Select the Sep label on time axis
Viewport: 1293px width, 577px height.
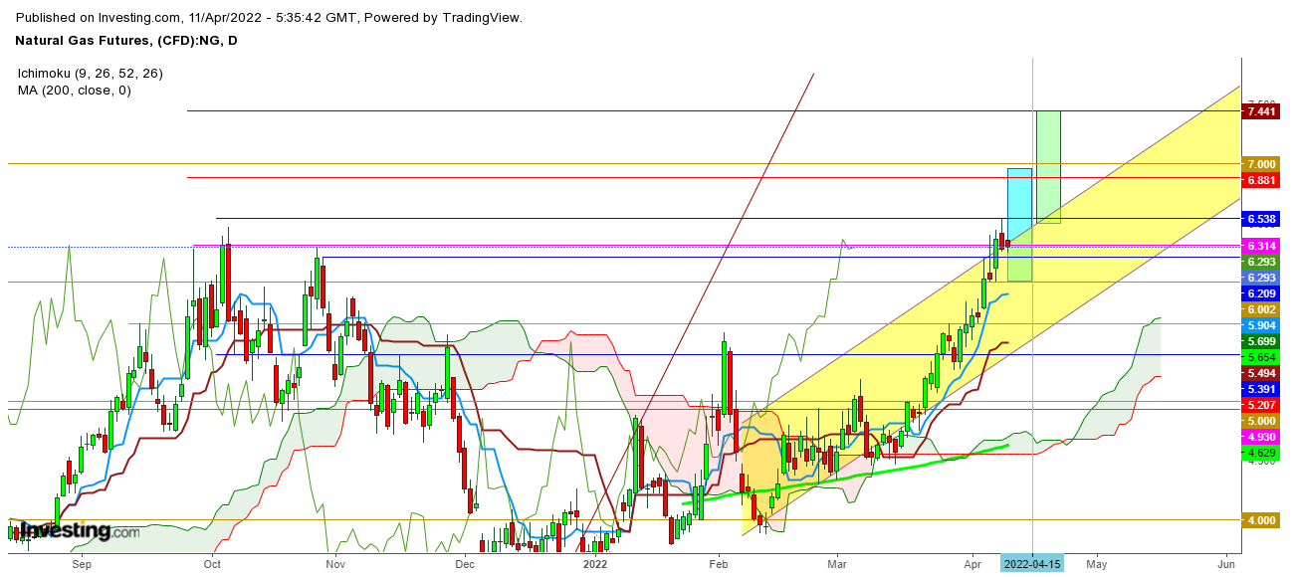[82, 564]
